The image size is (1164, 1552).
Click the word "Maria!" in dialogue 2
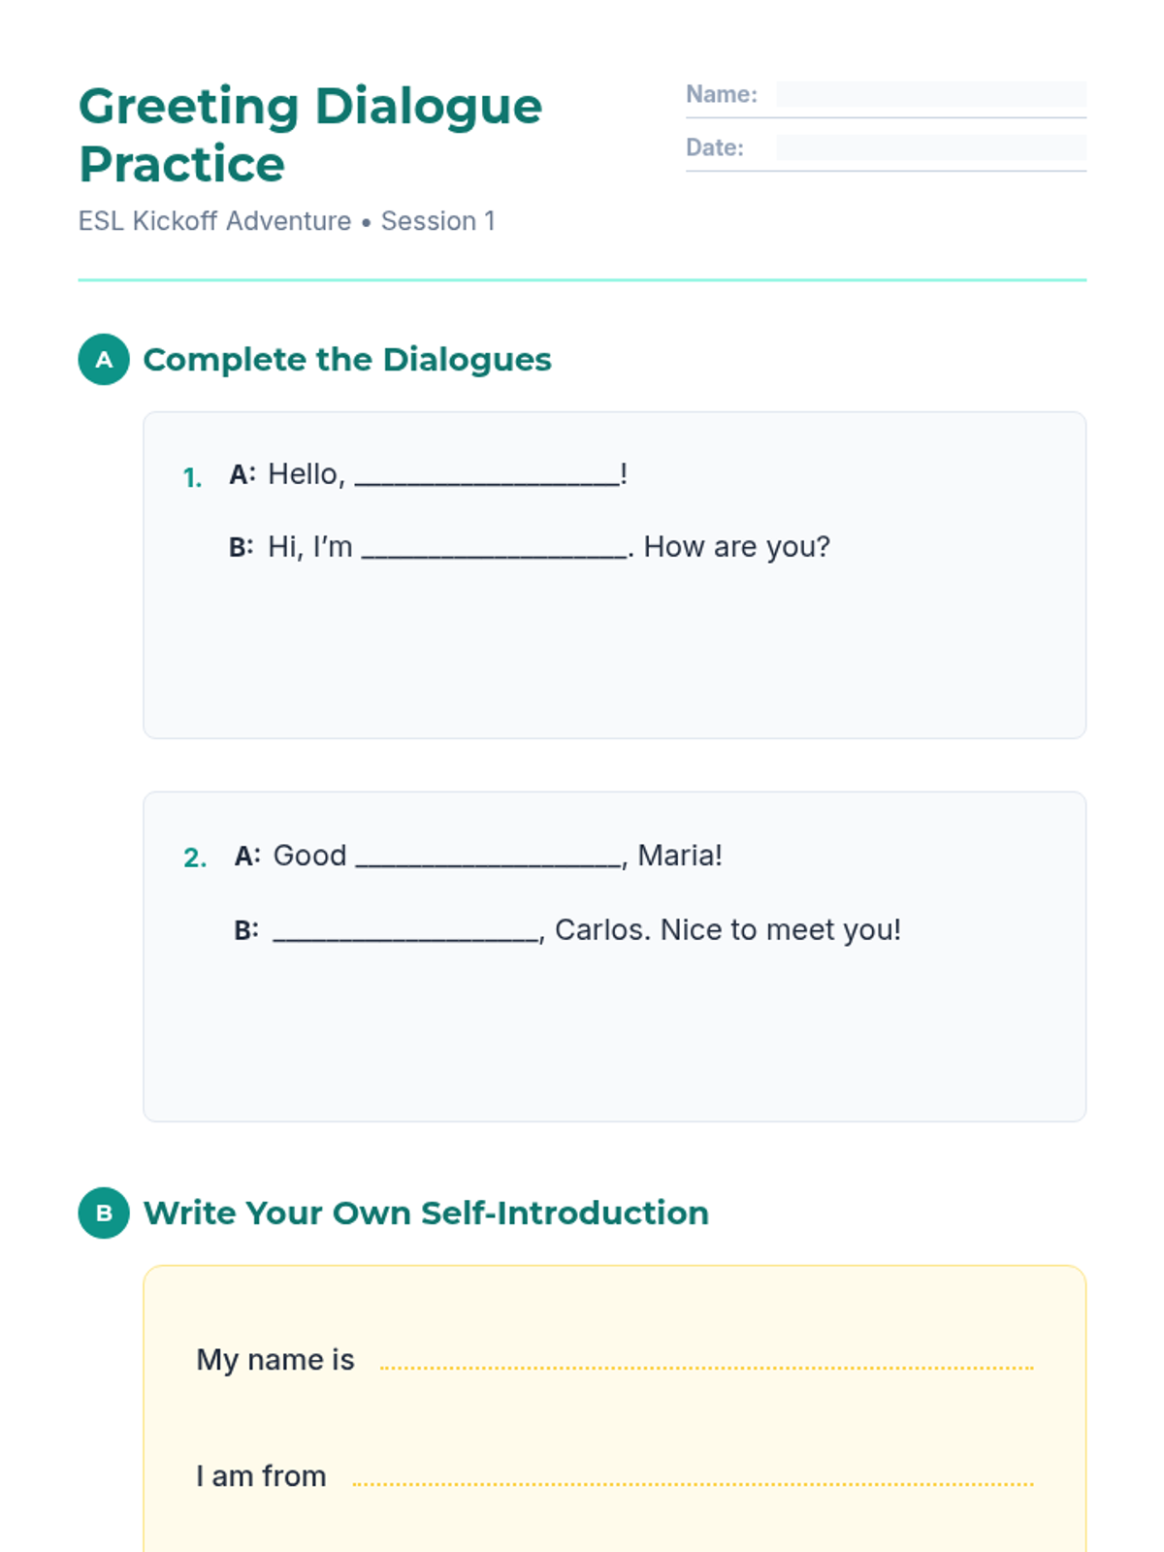(680, 856)
